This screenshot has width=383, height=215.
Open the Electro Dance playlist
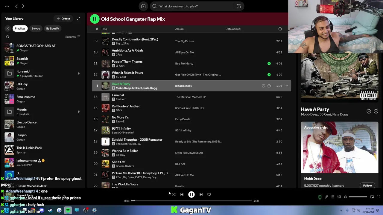[x=43, y=124]
